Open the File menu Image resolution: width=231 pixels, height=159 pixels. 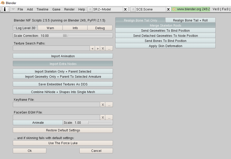(x=20, y=9)
